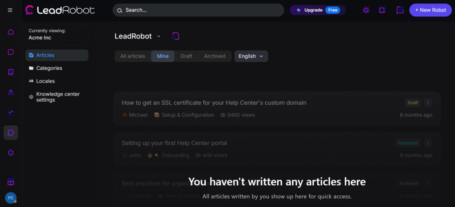Open the notifications bell icon

(382, 10)
